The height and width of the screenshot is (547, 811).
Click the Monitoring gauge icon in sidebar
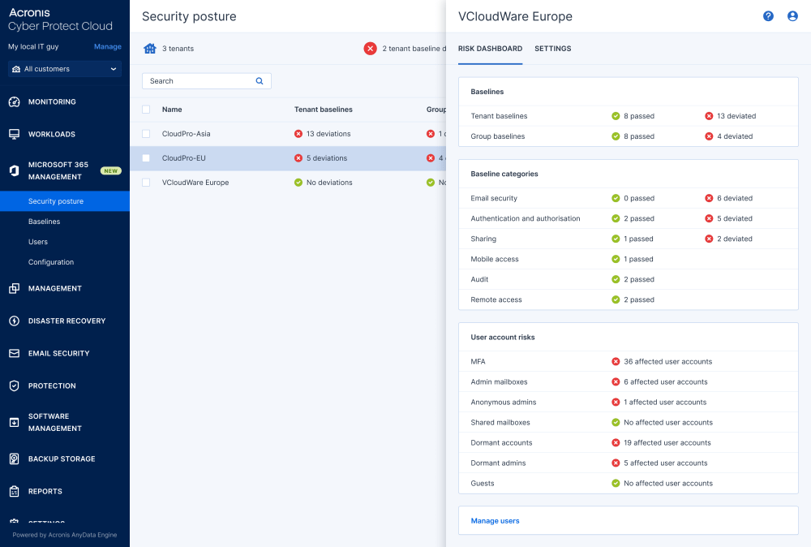14,102
